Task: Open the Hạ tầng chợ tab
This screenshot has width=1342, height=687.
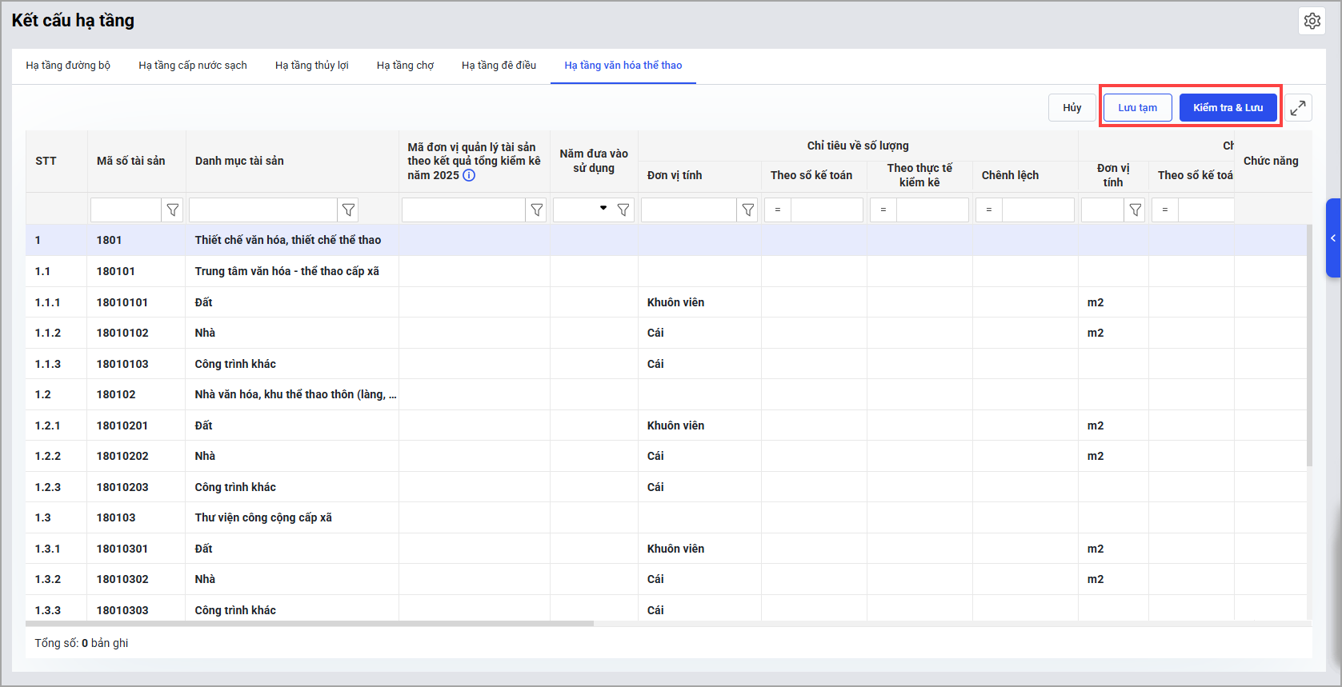Action: click(x=405, y=66)
